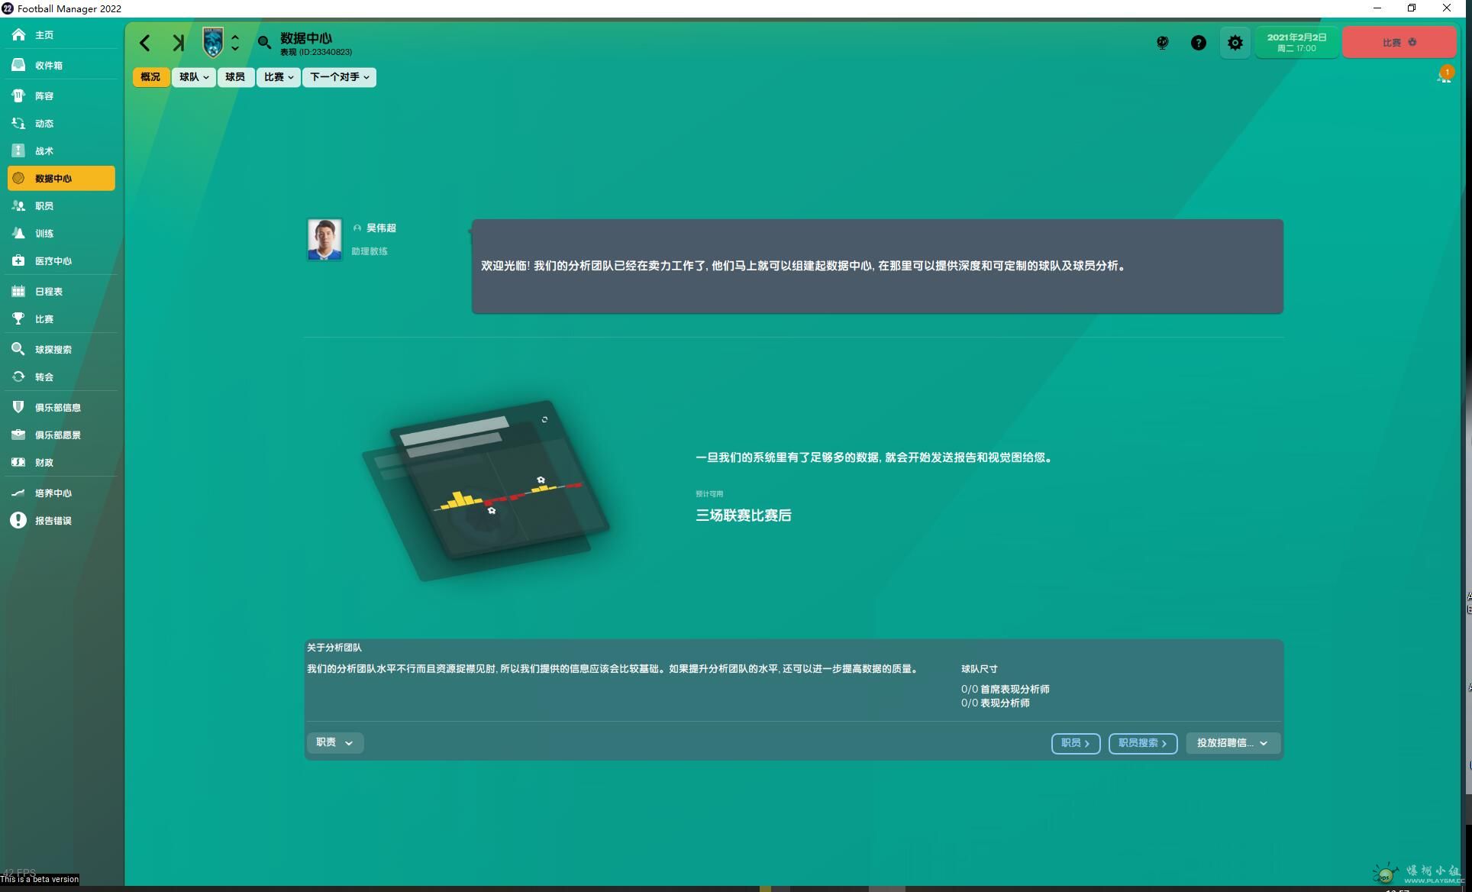Click 0/0 表现分析师 text
This screenshot has height=892, width=1472.
pyautogui.click(x=995, y=703)
